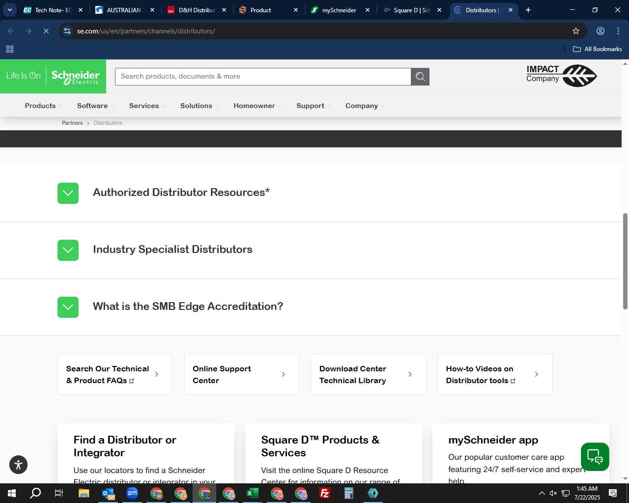Open the Products dropdown menu
This screenshot has height=503, width=629.
click(43, 106)
